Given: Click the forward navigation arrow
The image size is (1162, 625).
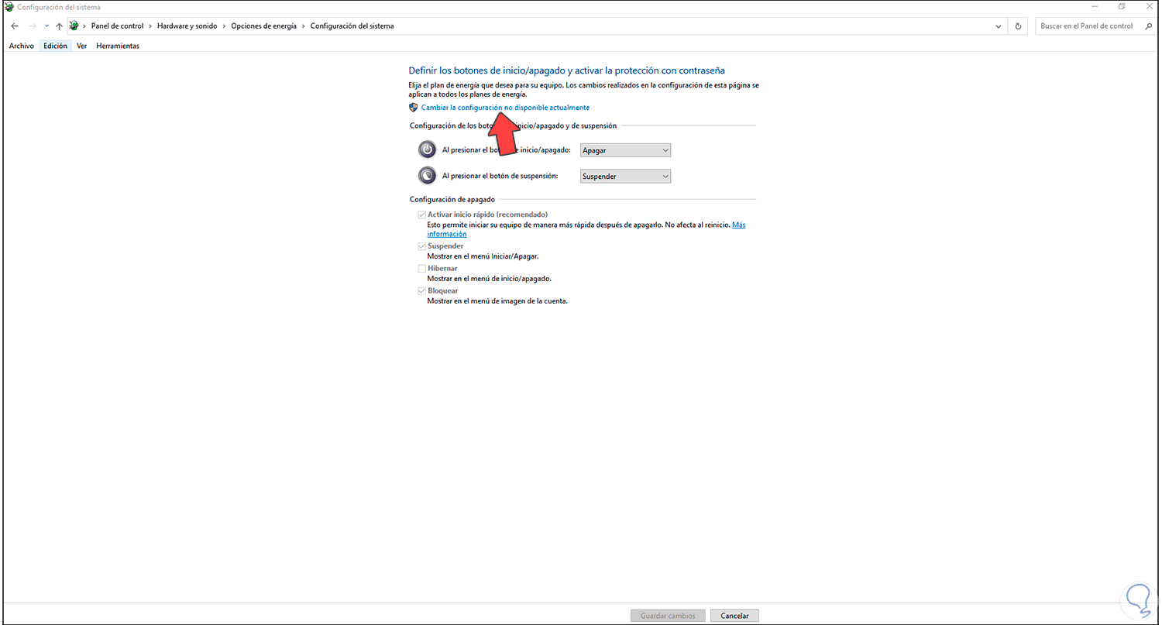Looking at the screenshot, I should click(33, 26).
